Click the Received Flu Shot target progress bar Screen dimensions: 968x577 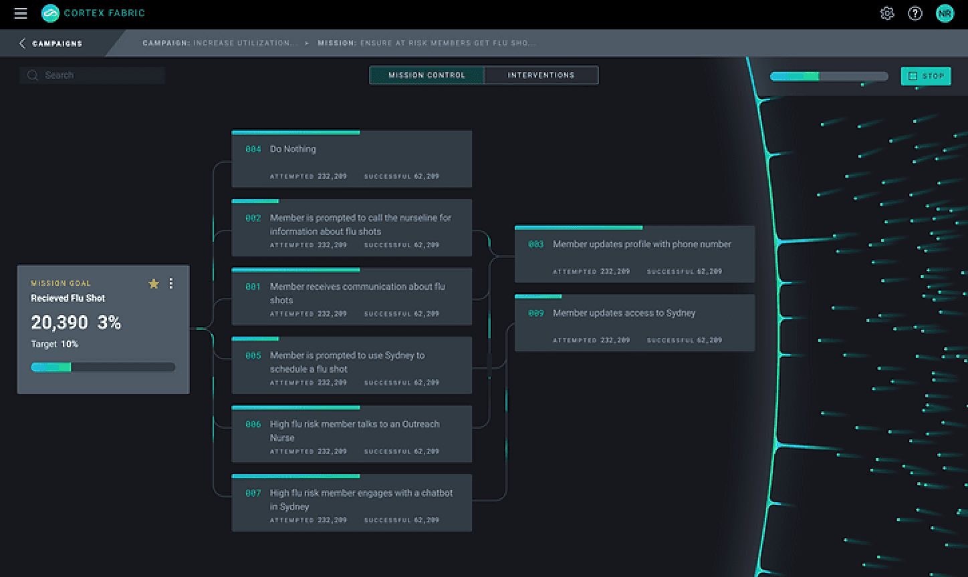[103, 367]
